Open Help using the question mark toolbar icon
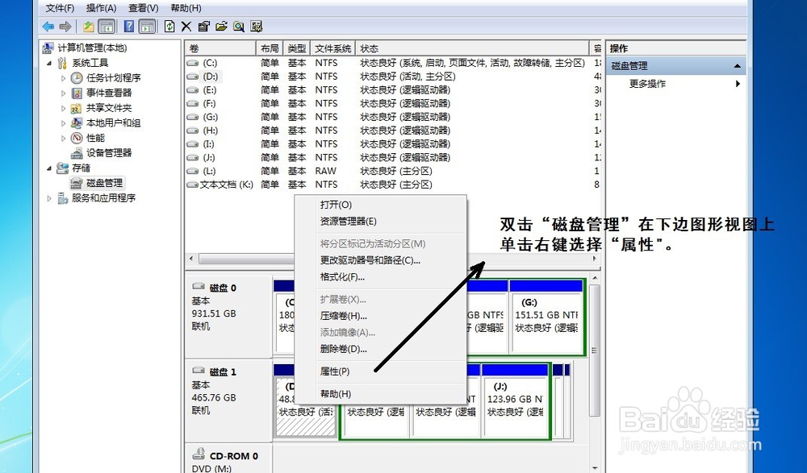 point(129,26)
